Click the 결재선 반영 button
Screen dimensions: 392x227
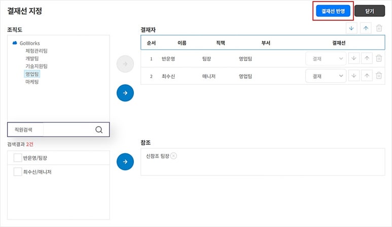tap(333, 11)
